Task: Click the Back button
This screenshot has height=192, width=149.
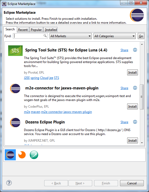Action: coord(56,183)
